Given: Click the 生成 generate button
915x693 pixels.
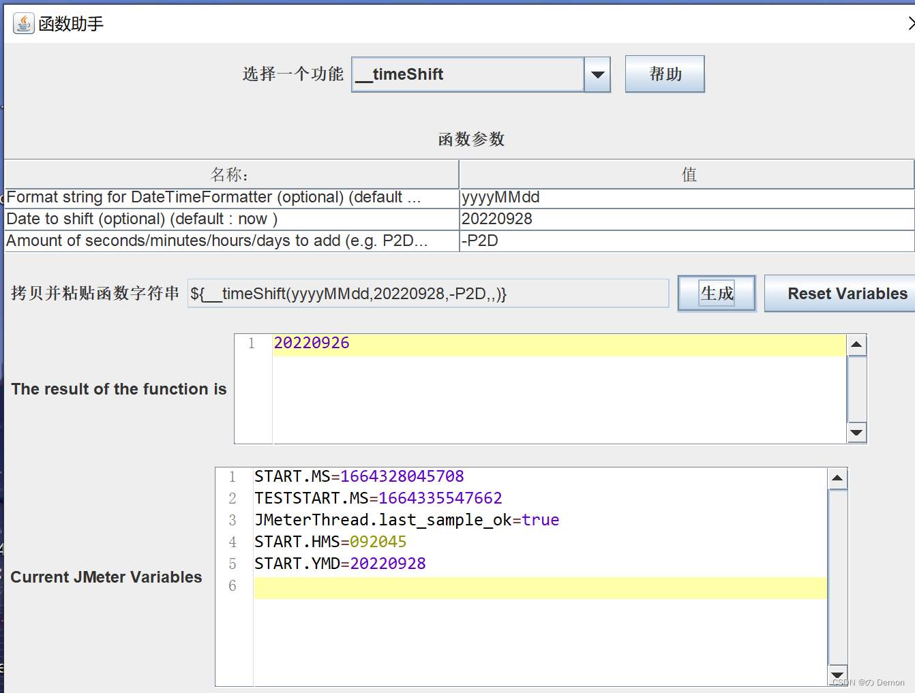Looking at the screenshot, I should click(x=717, y=294).
